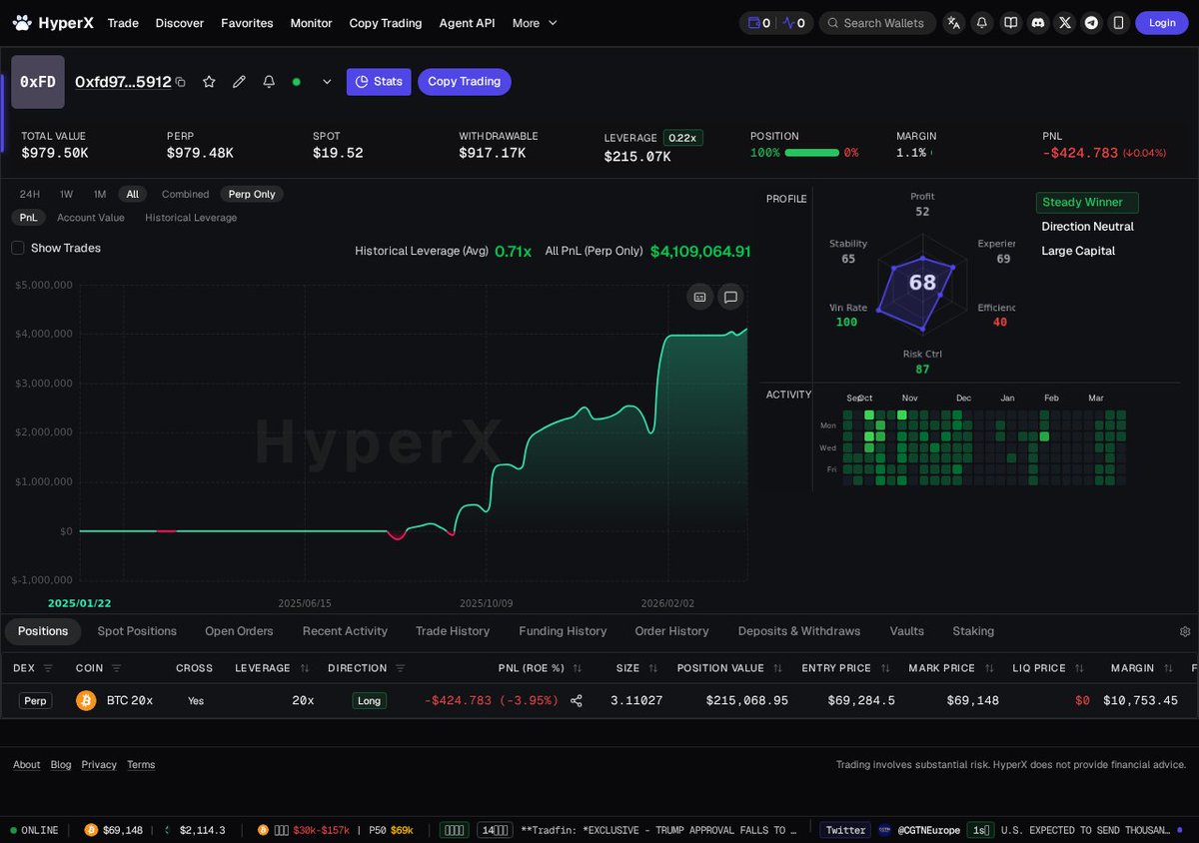Enable the Show Trades checkbox
Screen dimensions: 1199x843
(17, 248)
